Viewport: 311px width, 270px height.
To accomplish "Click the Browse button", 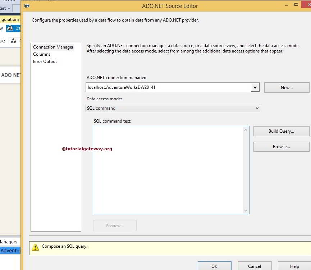I will [281, 146].
